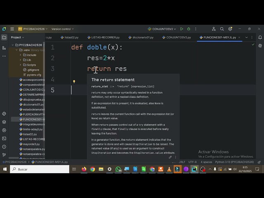Open Python 3.13 interpreter selector
Image resolution: width=264 pixels, height=198 pixels.
pyautogui.click(x=234, y=162)
